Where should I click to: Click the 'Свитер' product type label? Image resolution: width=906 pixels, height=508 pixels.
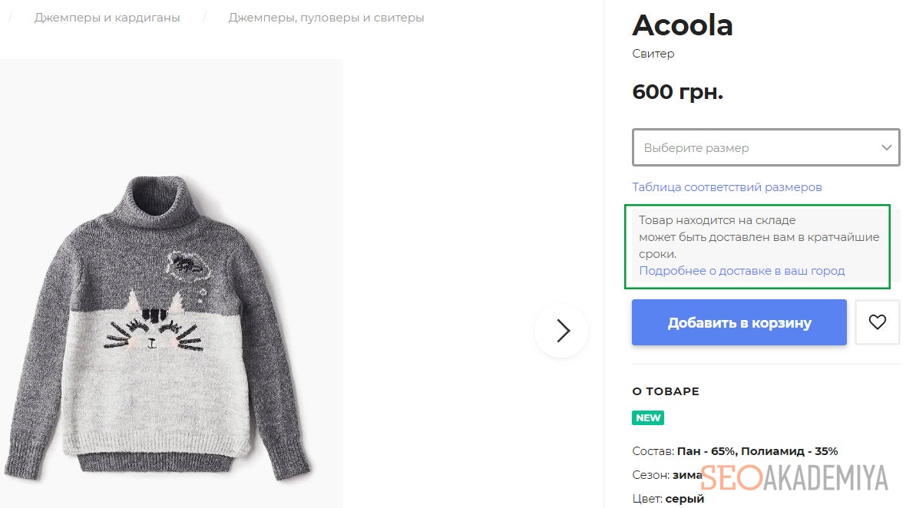click(x=653, y=54)
